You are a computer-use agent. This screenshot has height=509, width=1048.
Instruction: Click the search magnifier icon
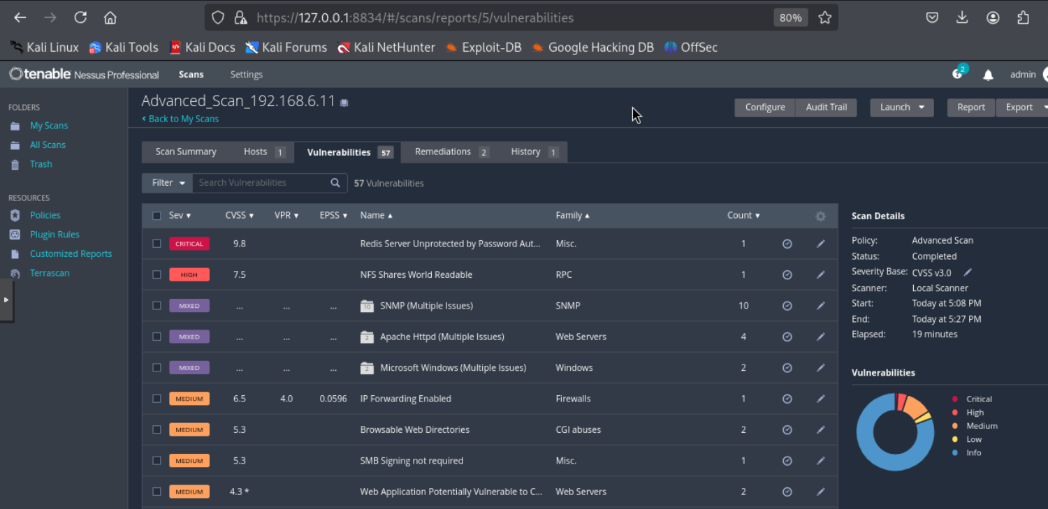pyautogui.click(x=335, y=183)
